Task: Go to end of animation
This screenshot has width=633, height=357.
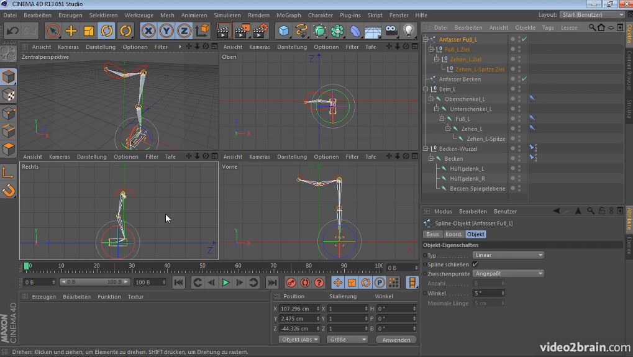Action: [x=273, y=282]
